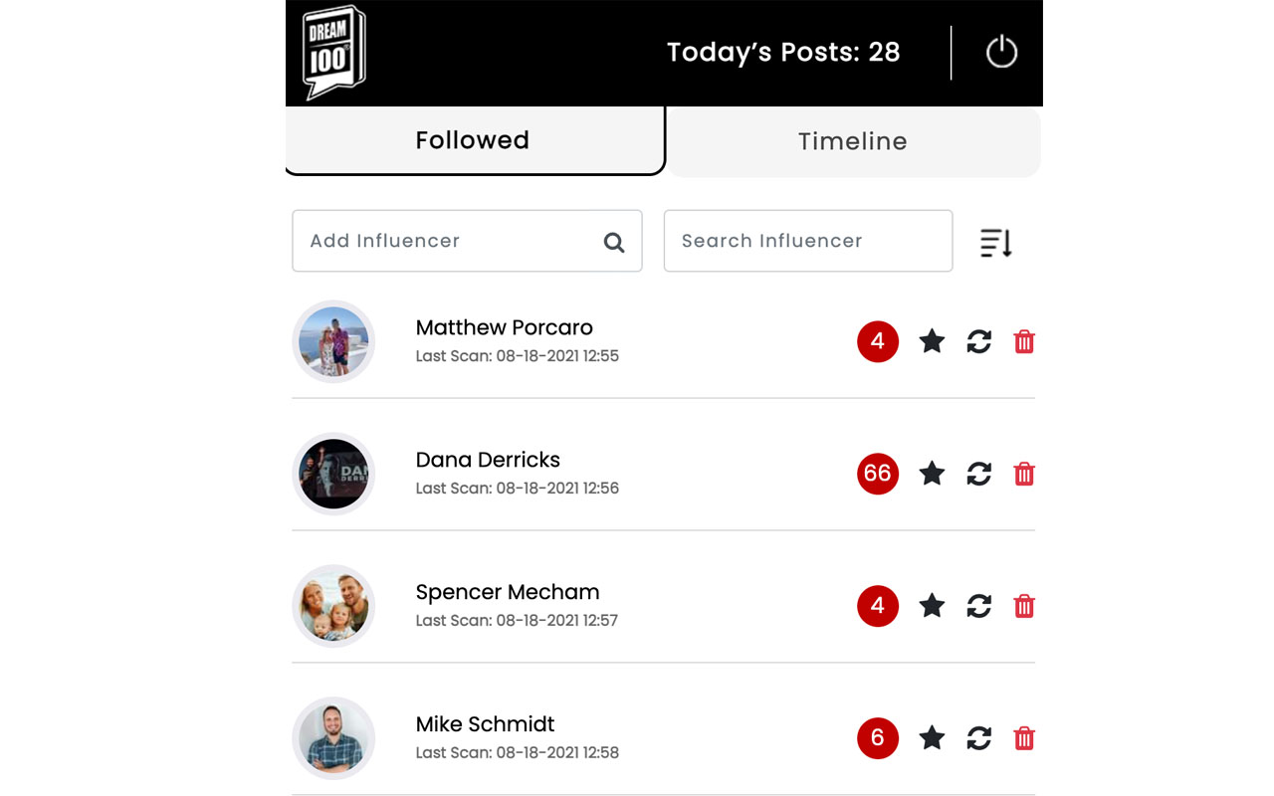Open Spencer Mecham's profile picture
Screen dimensions: 1274x796
333,606
